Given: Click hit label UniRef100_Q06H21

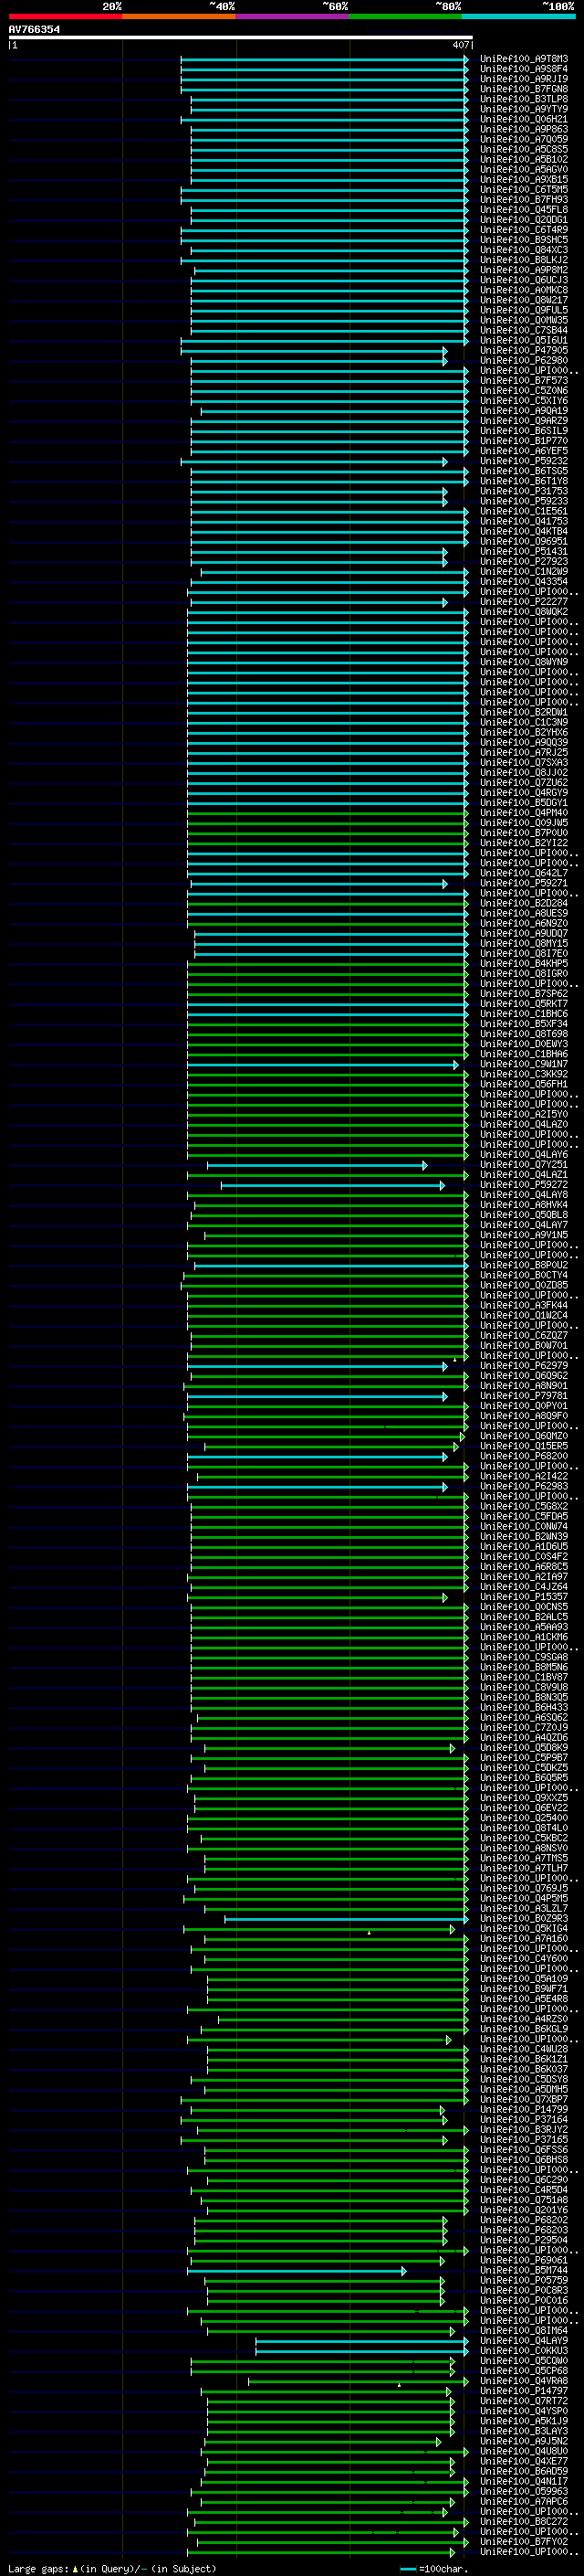Looking at the screenshot, I should pyautogui.click(x=524, y=119).
